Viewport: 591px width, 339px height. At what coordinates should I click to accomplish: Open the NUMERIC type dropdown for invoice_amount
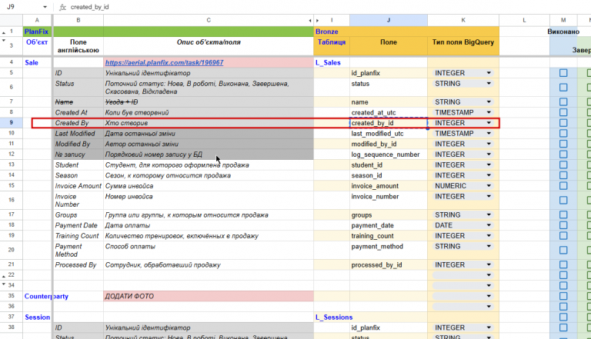click(489, 186)
